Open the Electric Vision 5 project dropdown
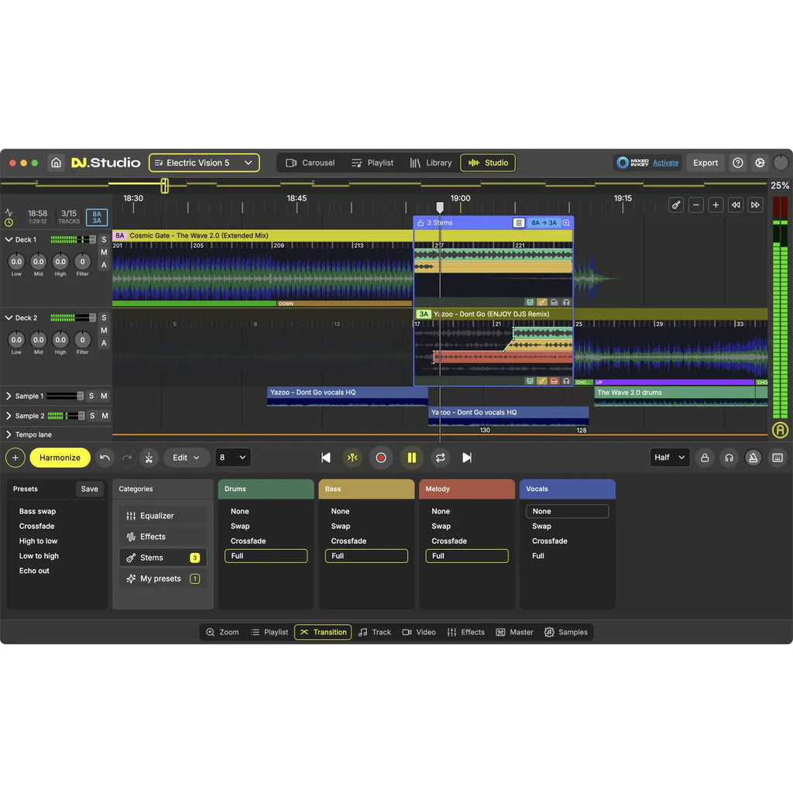Image resolution: width=793 pixels, height=793 pixels. coord(204,163)
